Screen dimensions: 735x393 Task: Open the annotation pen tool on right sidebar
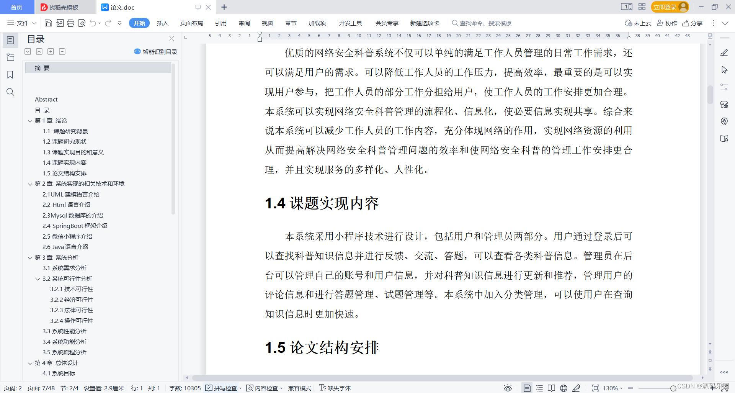[x=724, y=52]
